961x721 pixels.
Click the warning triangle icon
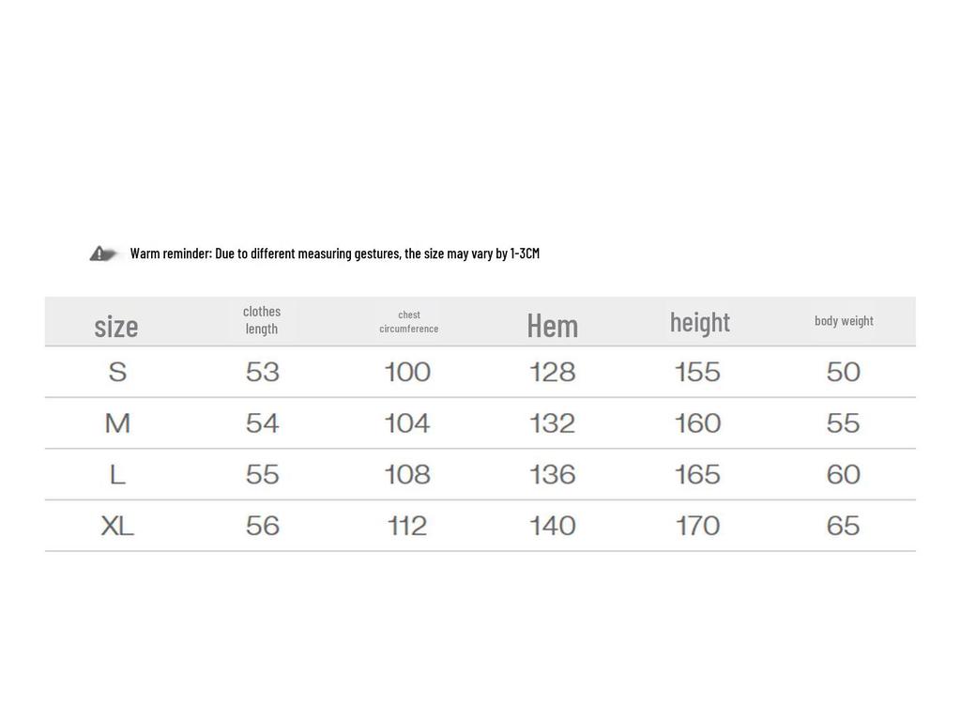99,253
